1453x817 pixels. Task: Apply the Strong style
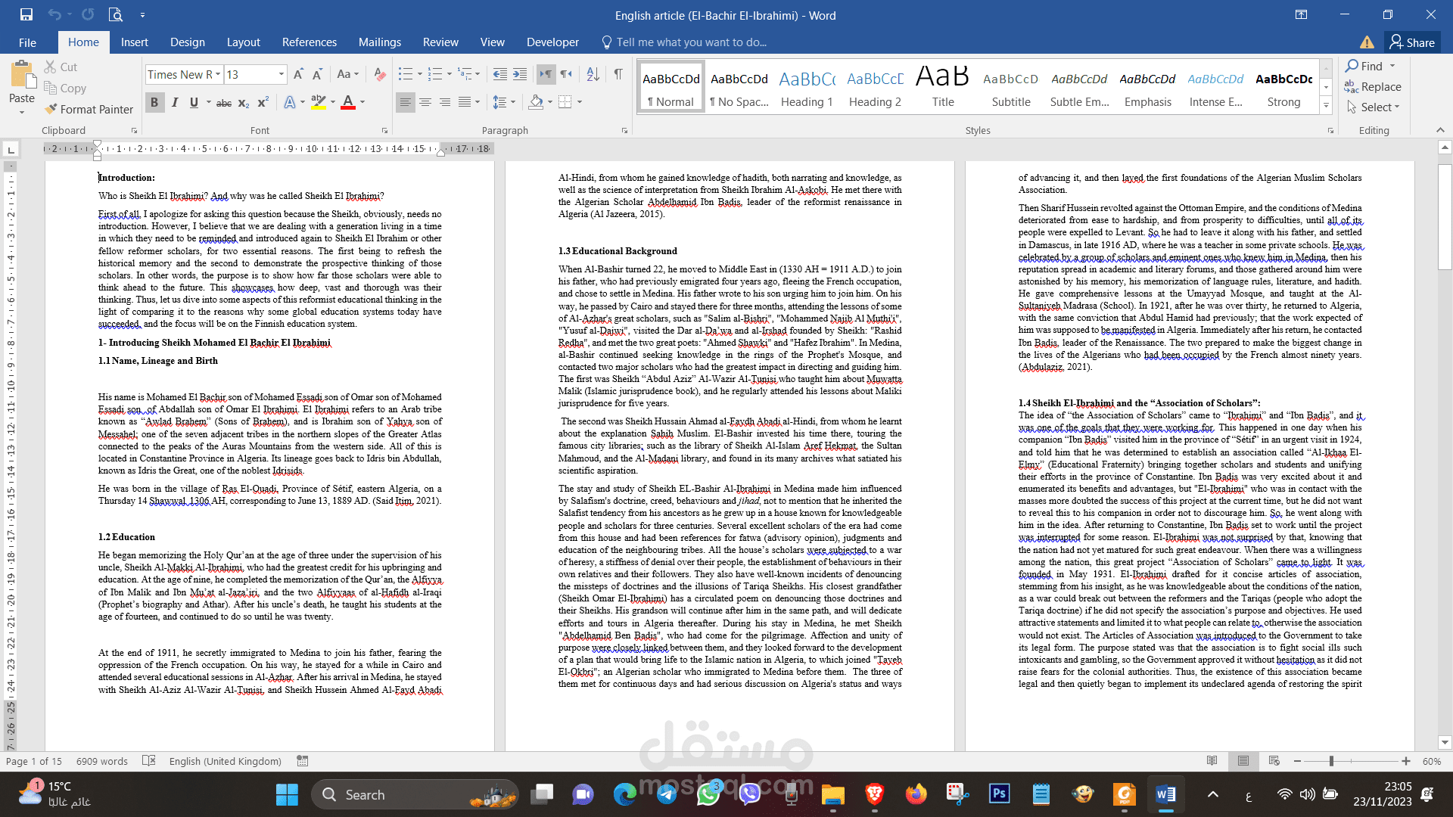click(x=1283, y=88)
